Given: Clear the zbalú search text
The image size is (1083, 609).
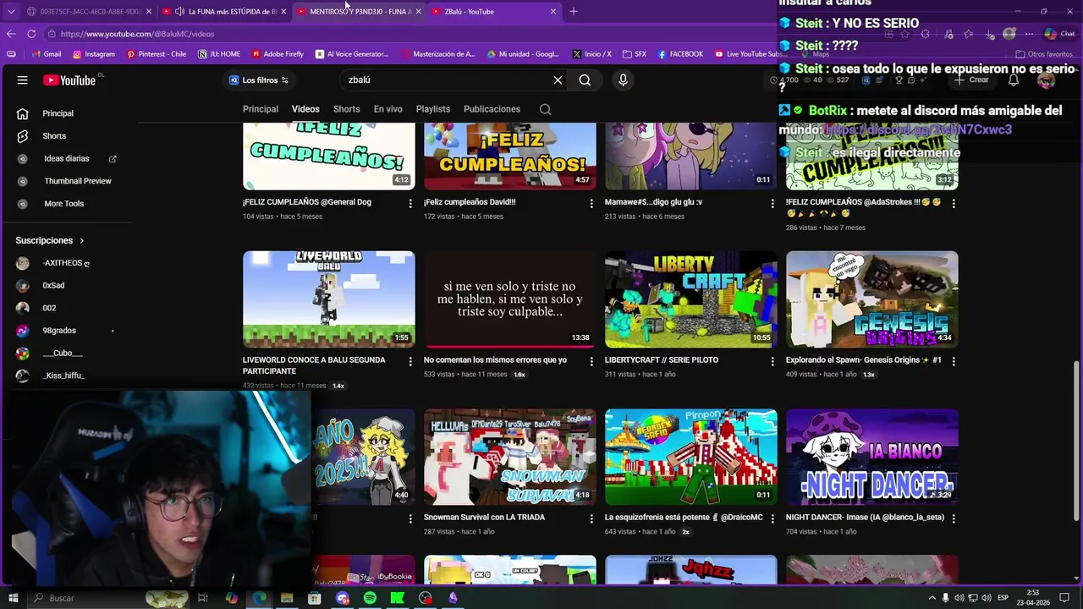Looking at the screenshot, I should coord(558,80).
